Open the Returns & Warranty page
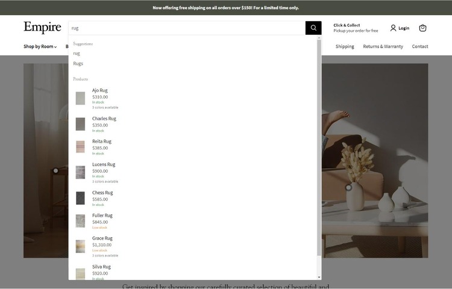Screen dimensions: 452x289 click(x=383, y=46)
